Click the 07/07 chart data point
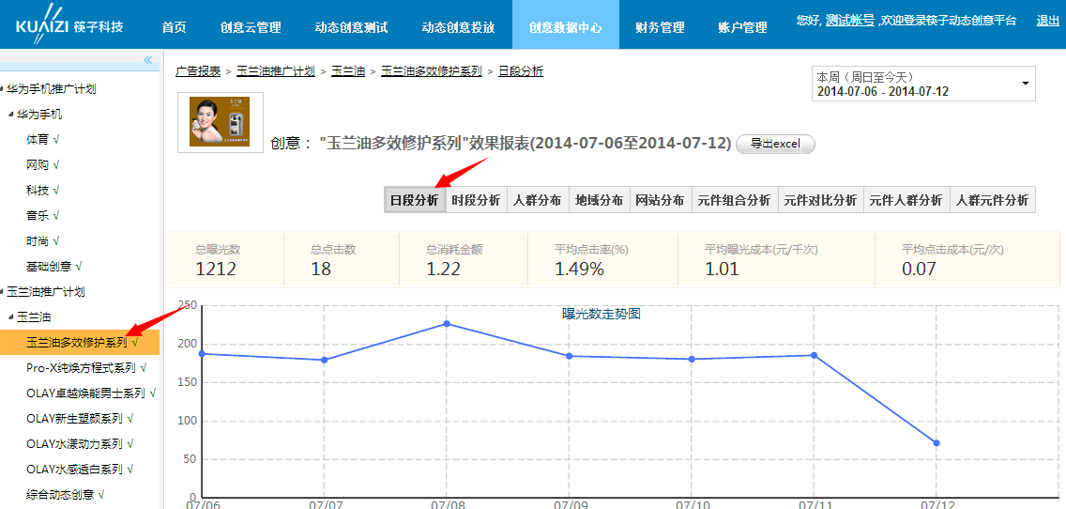Screen dimensions: 1066x509 coord(325,360)
